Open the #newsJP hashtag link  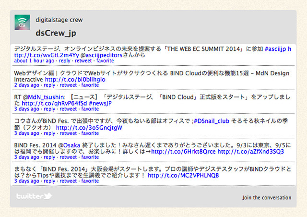tap(100, 103)
